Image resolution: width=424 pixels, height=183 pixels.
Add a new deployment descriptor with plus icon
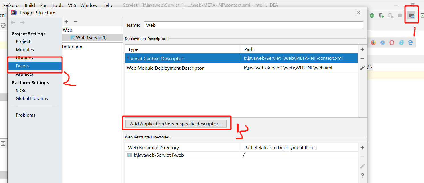362,49
